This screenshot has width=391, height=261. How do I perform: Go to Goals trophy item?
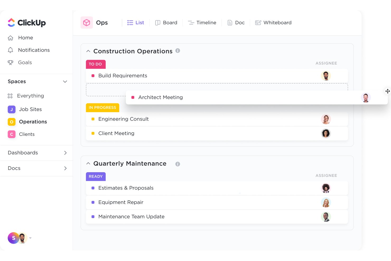coord(20,62)
